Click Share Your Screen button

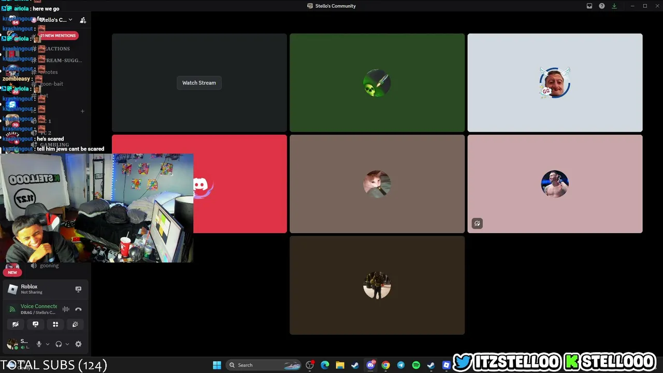[x=35, y=324]
